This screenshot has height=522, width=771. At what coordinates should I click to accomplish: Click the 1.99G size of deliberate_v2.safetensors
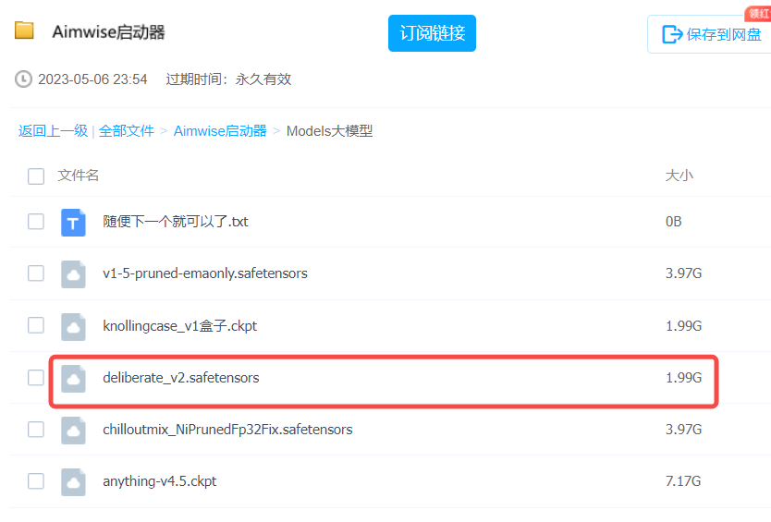pos(683,378)
